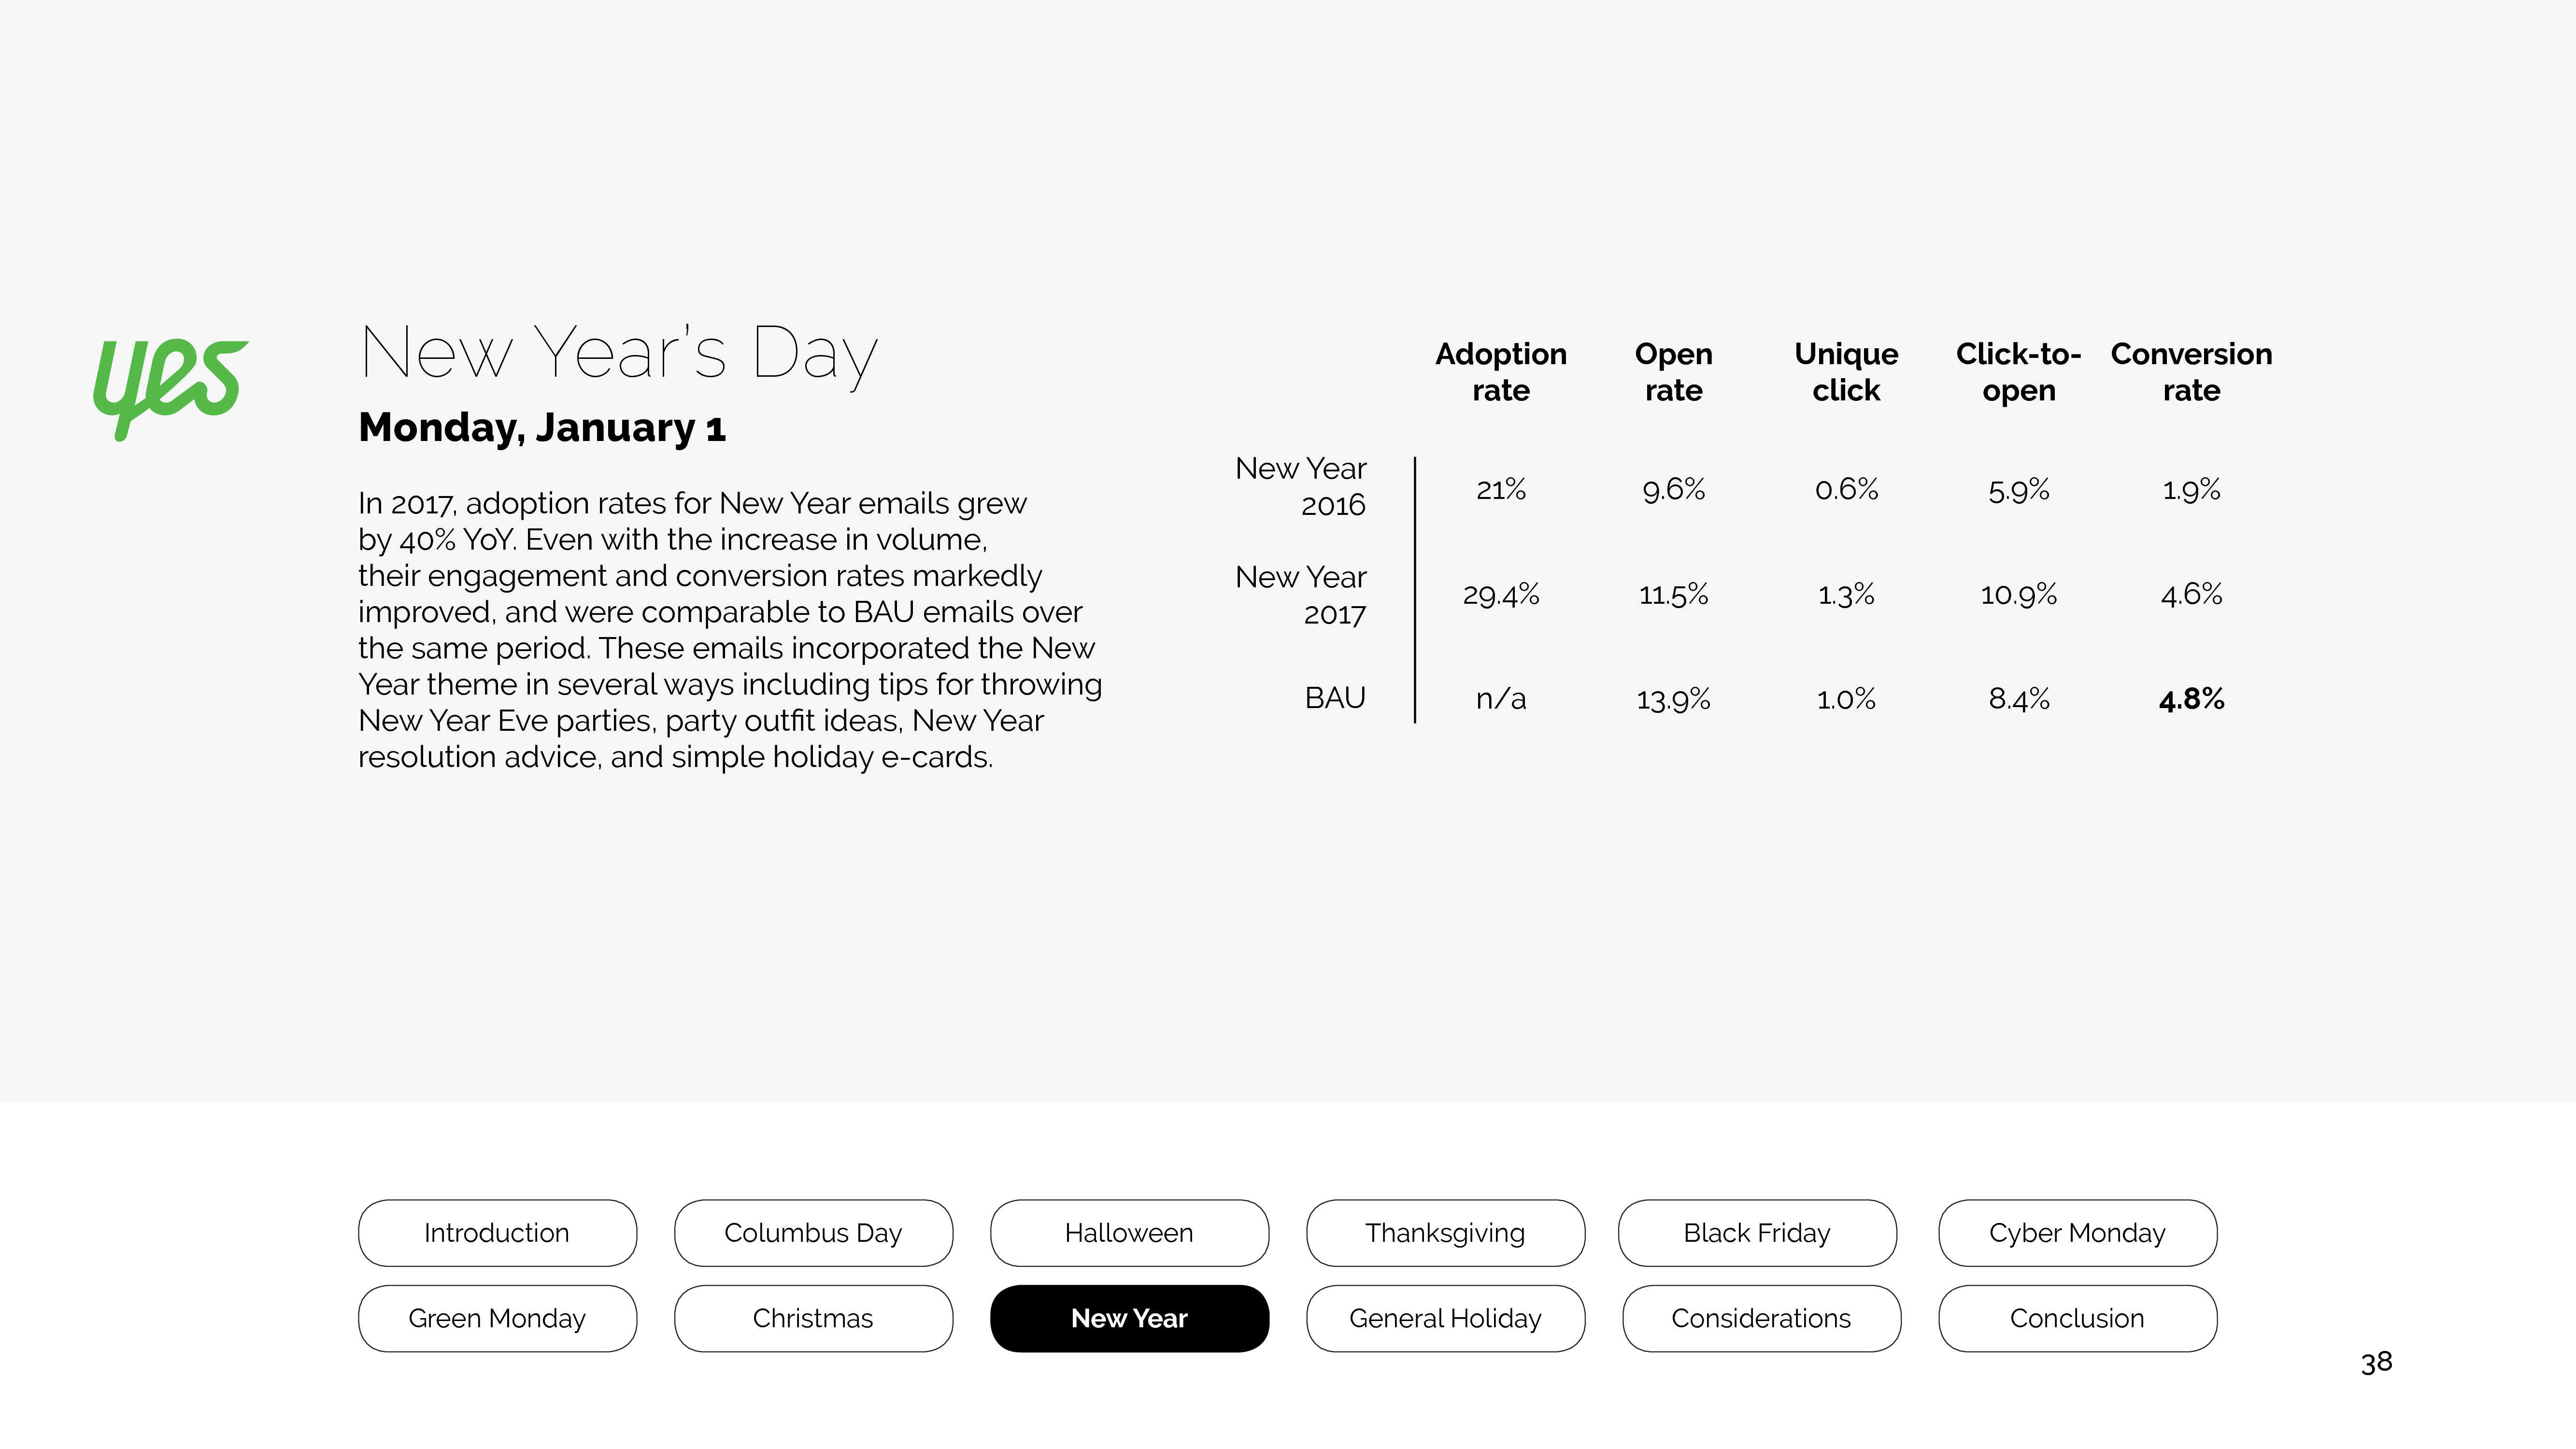Click the highlighted New Year tab

point(1129,1318)
